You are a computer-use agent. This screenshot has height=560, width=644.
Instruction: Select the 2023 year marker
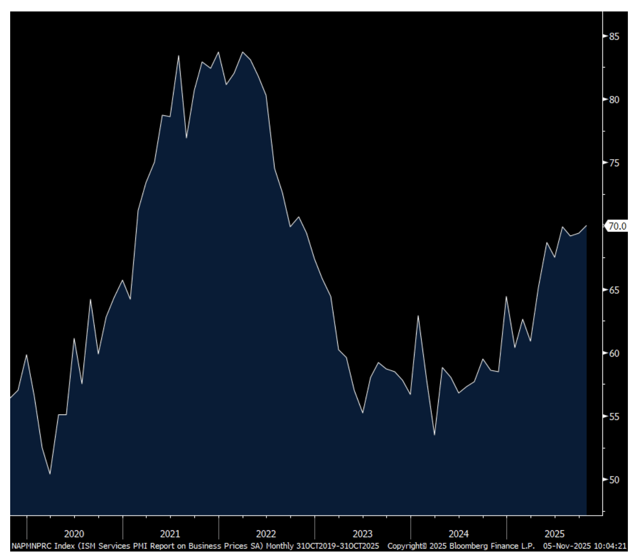pyautogui.click(x=362, y=534)
